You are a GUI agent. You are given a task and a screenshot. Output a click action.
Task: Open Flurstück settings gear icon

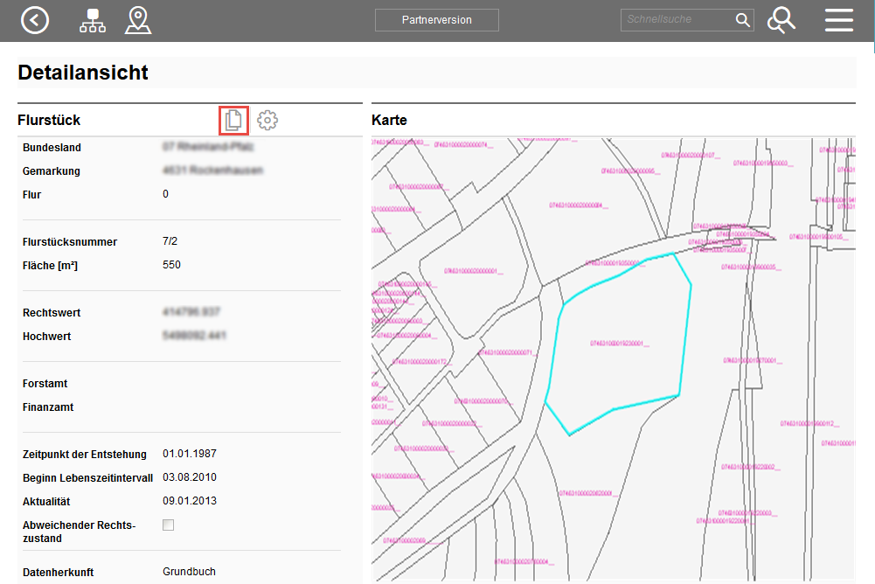pos(267,121)
